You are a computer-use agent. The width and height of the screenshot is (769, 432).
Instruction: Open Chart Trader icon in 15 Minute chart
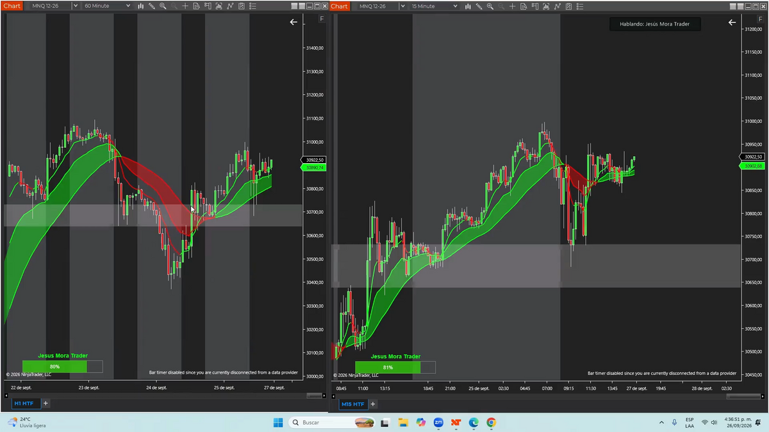coord(535,6)
